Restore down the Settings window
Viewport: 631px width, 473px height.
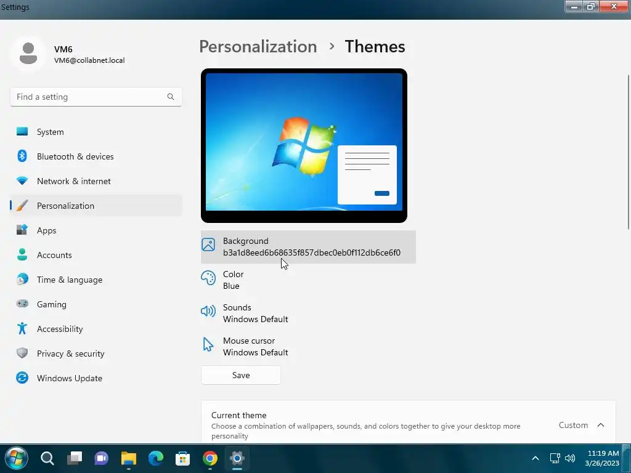(591, 6)
